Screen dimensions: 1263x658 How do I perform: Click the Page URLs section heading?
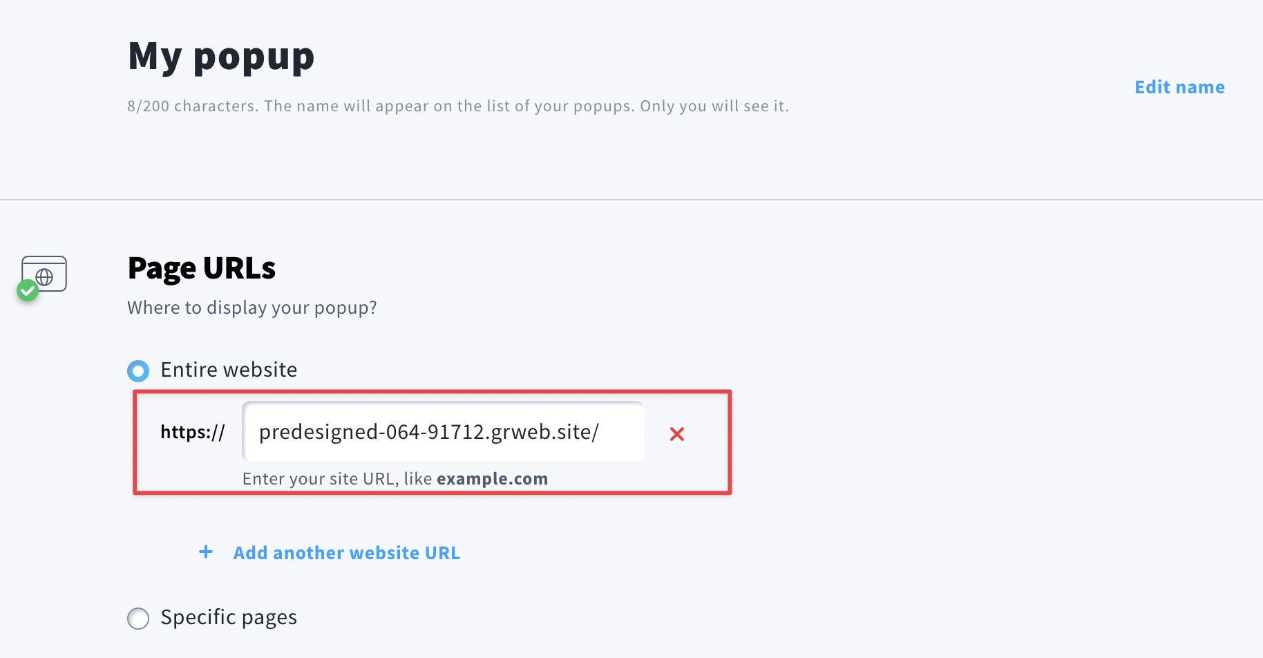[202, 269]
